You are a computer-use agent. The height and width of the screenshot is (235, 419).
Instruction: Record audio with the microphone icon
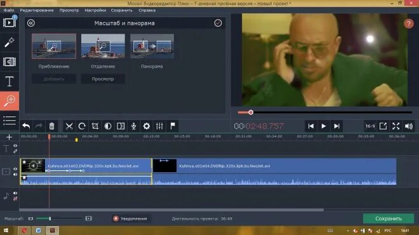pos(133,126)
